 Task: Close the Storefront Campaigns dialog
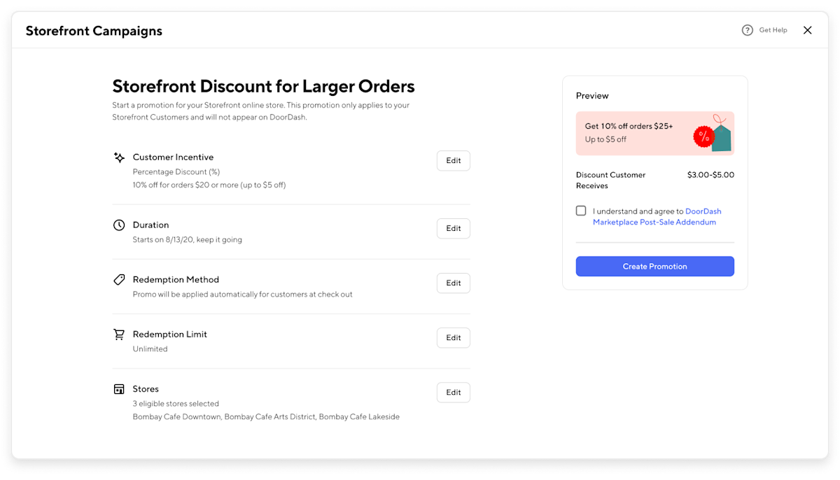coord(807,30)
